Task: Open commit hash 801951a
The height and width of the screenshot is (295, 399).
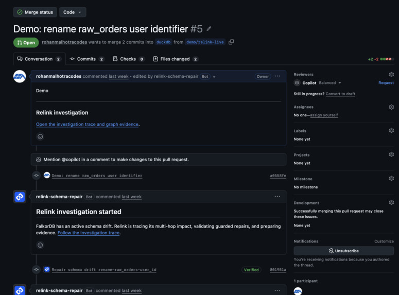Action: pyautogui.click(x=278, y=270)
